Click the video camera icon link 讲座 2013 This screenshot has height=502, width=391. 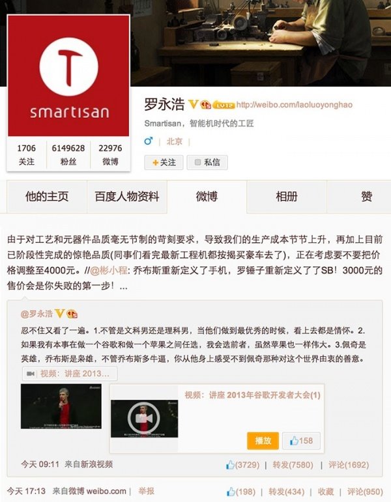click(70, 374)
